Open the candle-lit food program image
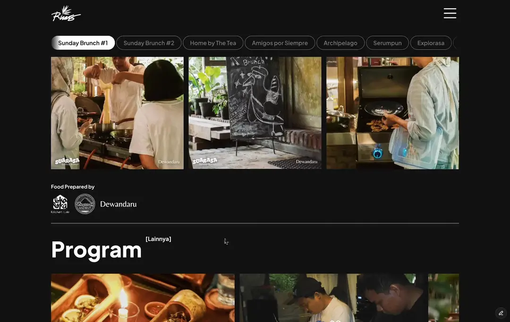The width and height of the screenshot is (510, 322). pos(143,297)
